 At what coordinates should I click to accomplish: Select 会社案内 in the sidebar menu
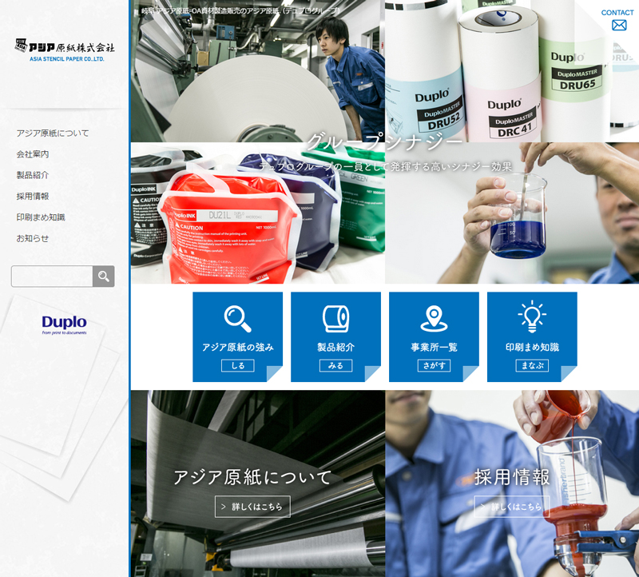coord(33,154)
